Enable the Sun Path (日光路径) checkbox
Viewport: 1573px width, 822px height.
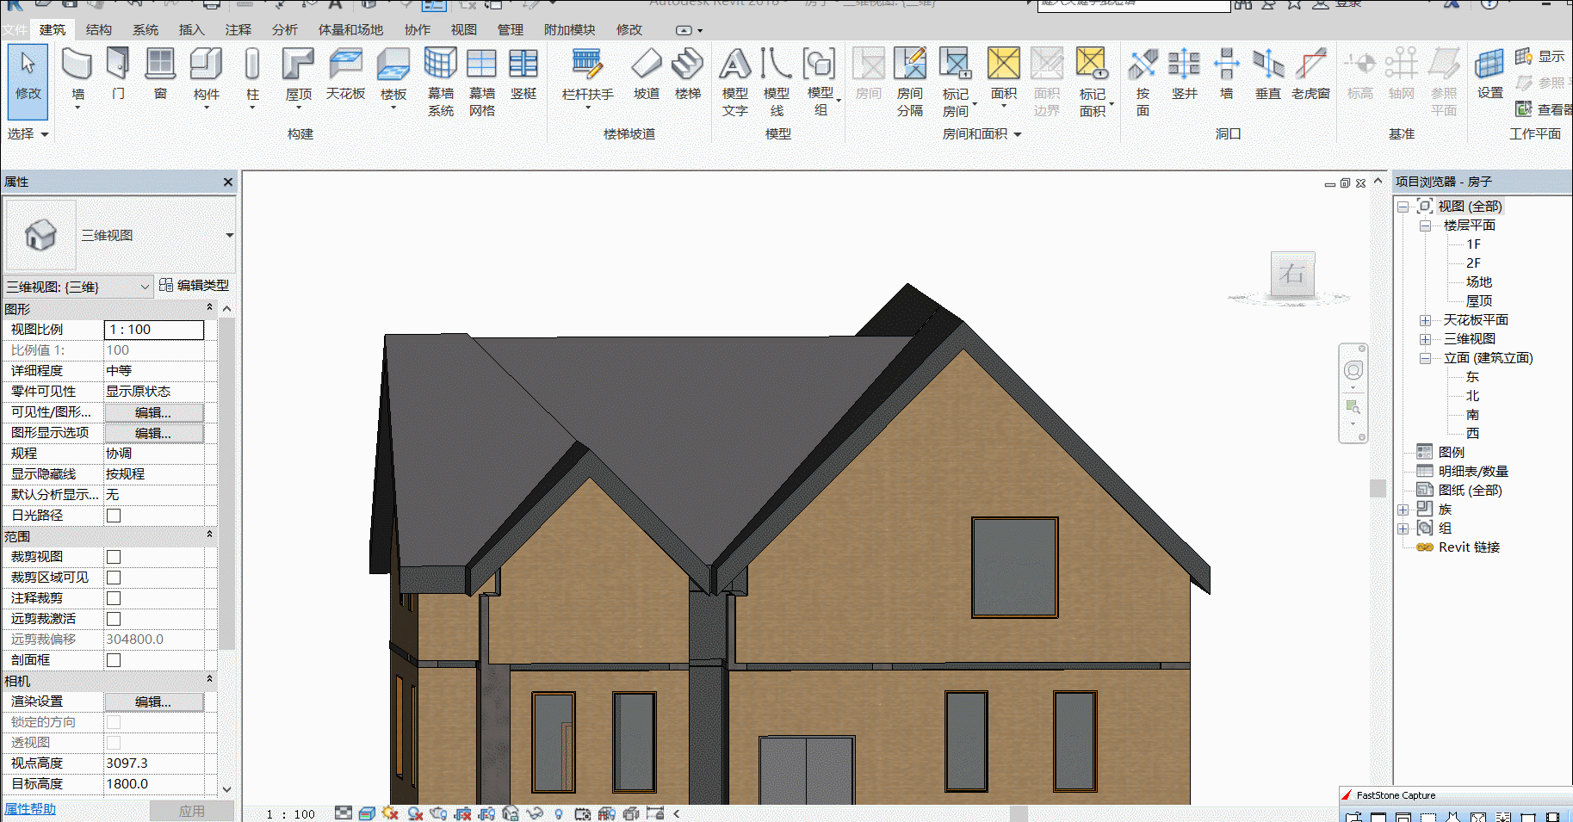point(114,516)
